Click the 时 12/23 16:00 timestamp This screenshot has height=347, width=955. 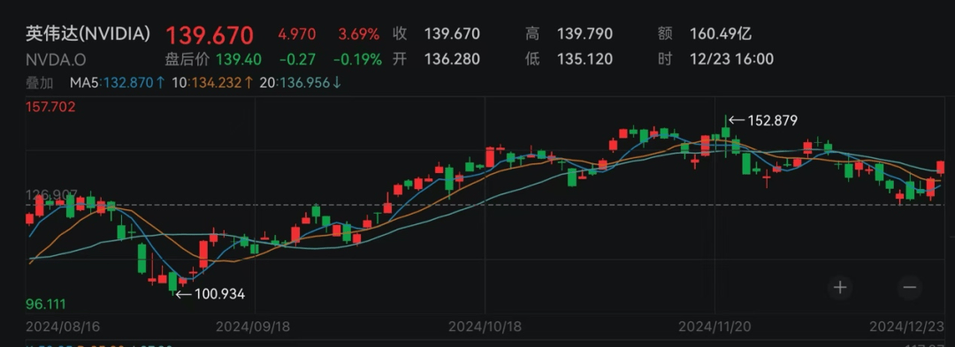pyautogui.click(x=715, y=59)
